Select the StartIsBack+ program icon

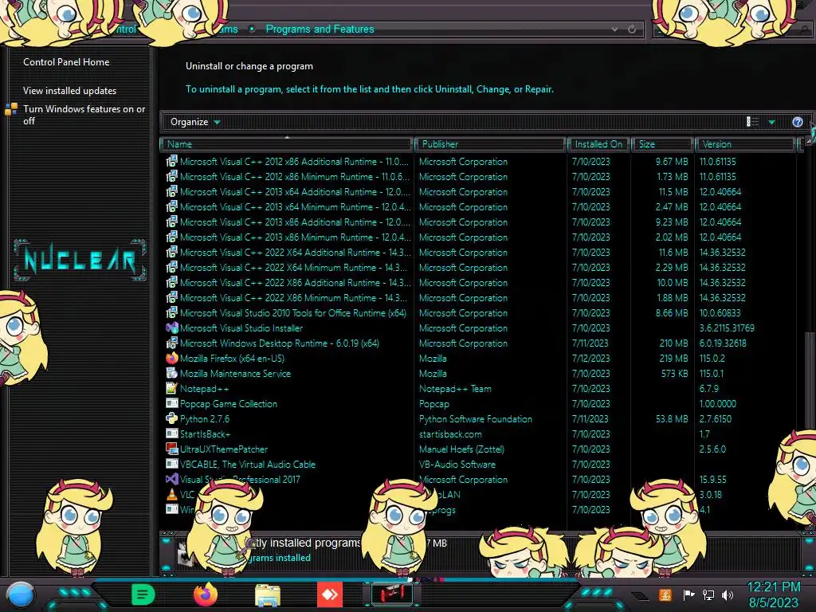[x=172, y=433]
